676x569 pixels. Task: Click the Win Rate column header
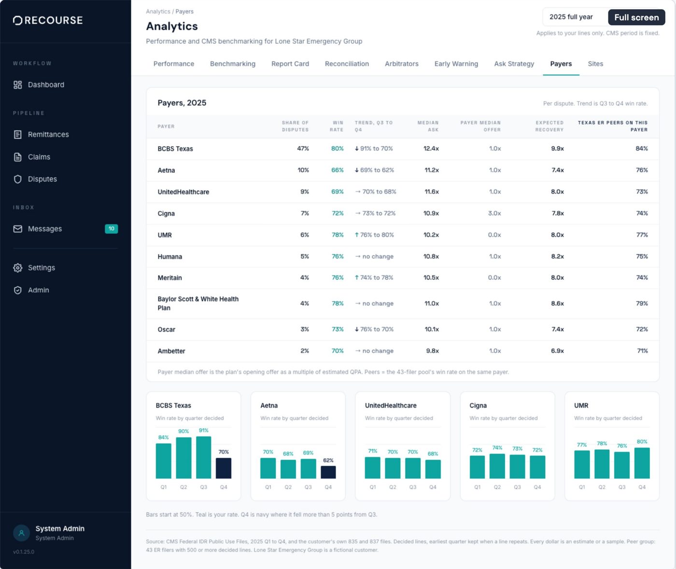coord(337,126)
